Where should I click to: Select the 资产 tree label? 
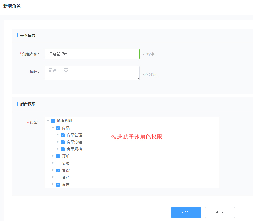click(66, 177)
